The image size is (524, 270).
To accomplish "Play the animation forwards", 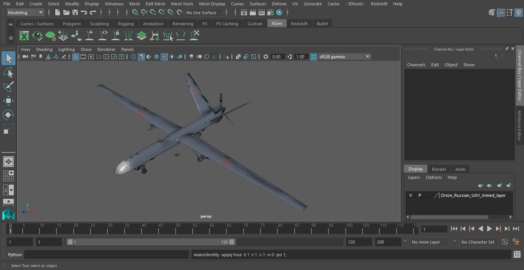I will [x=489, y=229].
